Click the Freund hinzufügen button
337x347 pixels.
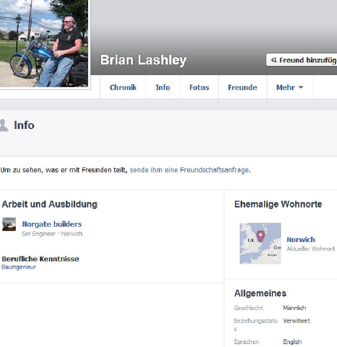click(x=301, y=60)
